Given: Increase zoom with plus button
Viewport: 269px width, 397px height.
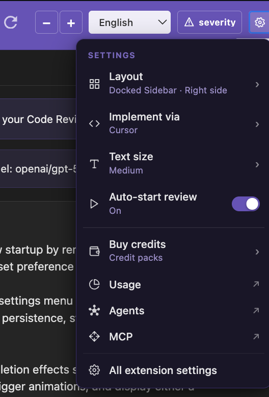Looking at the screenshot, I should (x=71, y=22).
